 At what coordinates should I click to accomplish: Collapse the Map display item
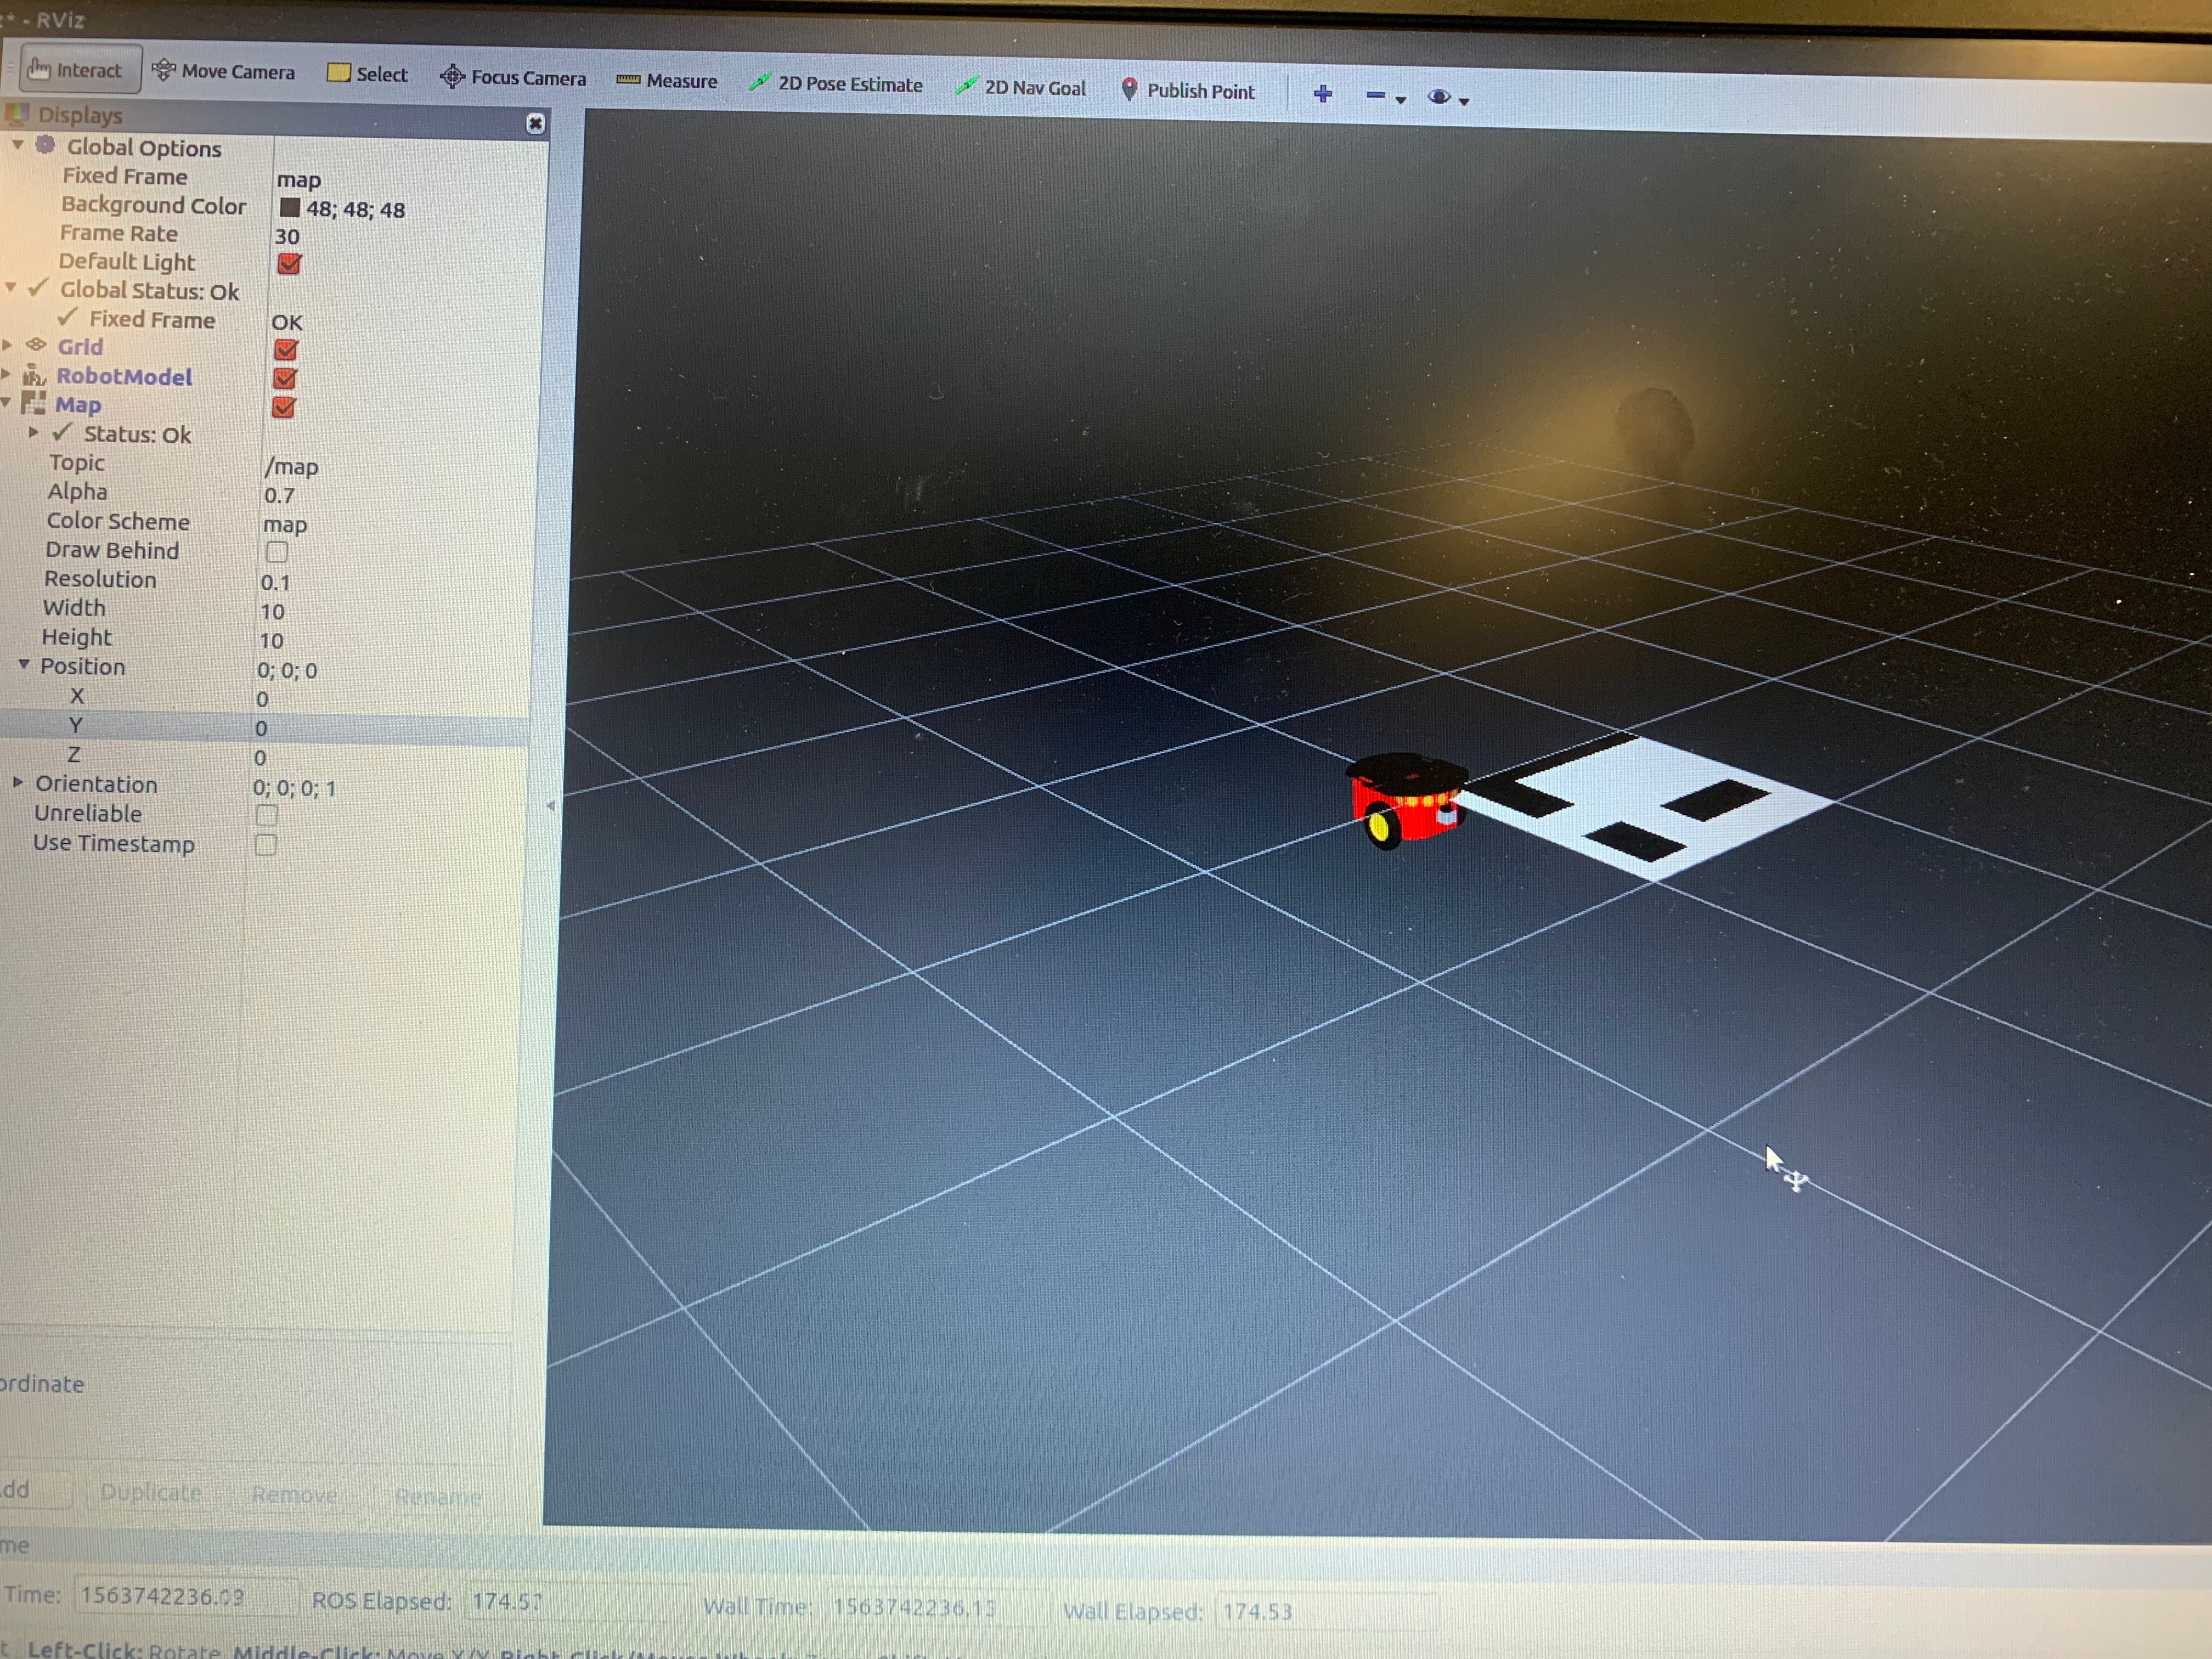click(6, 402)
